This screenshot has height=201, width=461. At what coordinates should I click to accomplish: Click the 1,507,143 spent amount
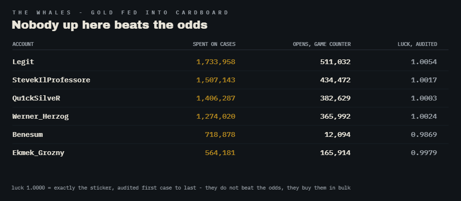[216, 80]
